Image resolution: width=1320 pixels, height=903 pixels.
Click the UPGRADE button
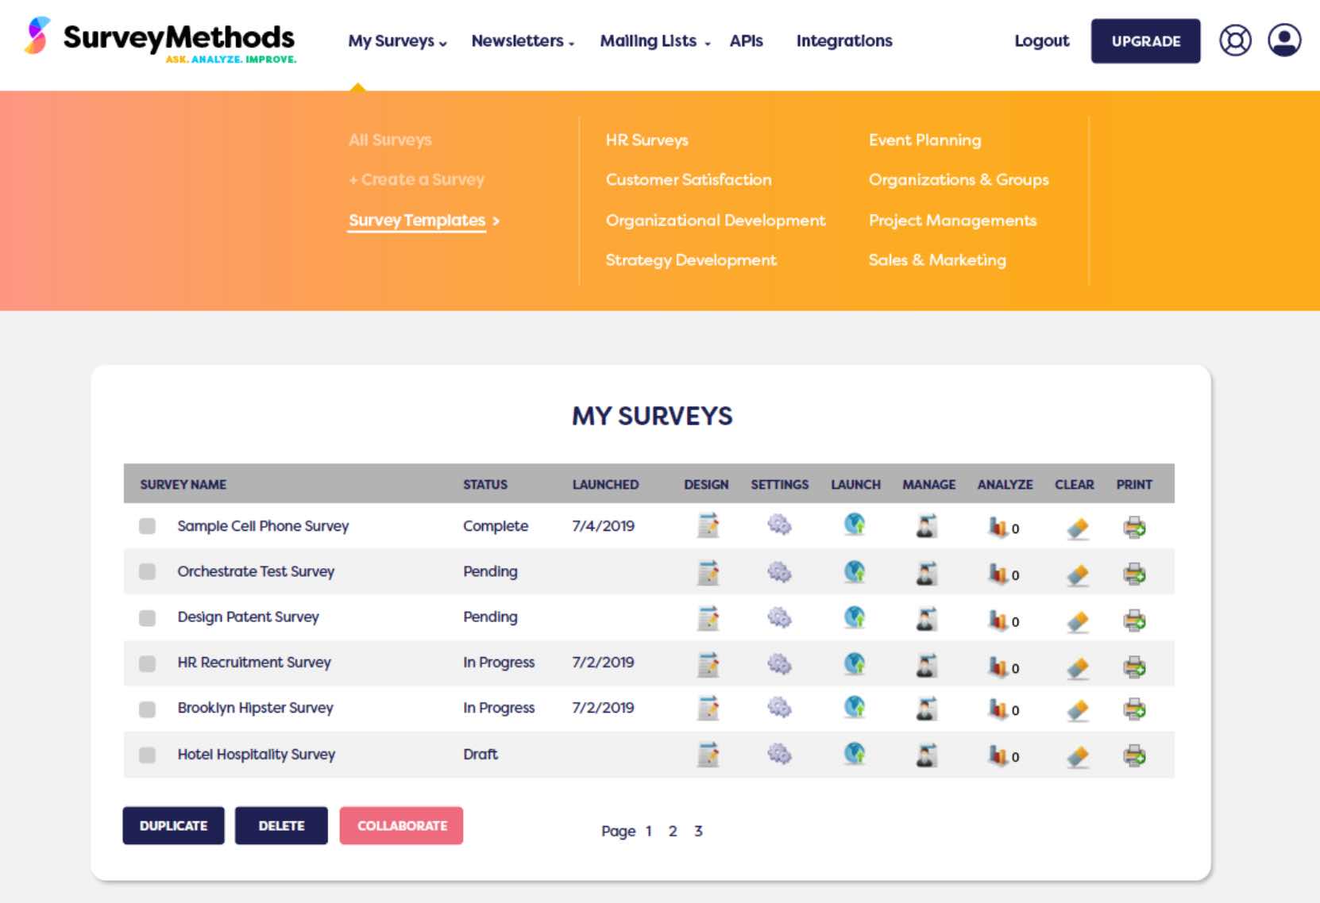[x=1144, y=41]
